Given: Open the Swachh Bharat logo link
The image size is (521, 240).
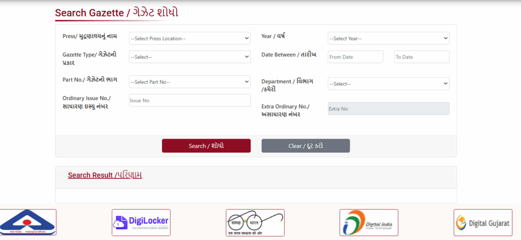Looking at the screenshot, I should coord(255,222).
